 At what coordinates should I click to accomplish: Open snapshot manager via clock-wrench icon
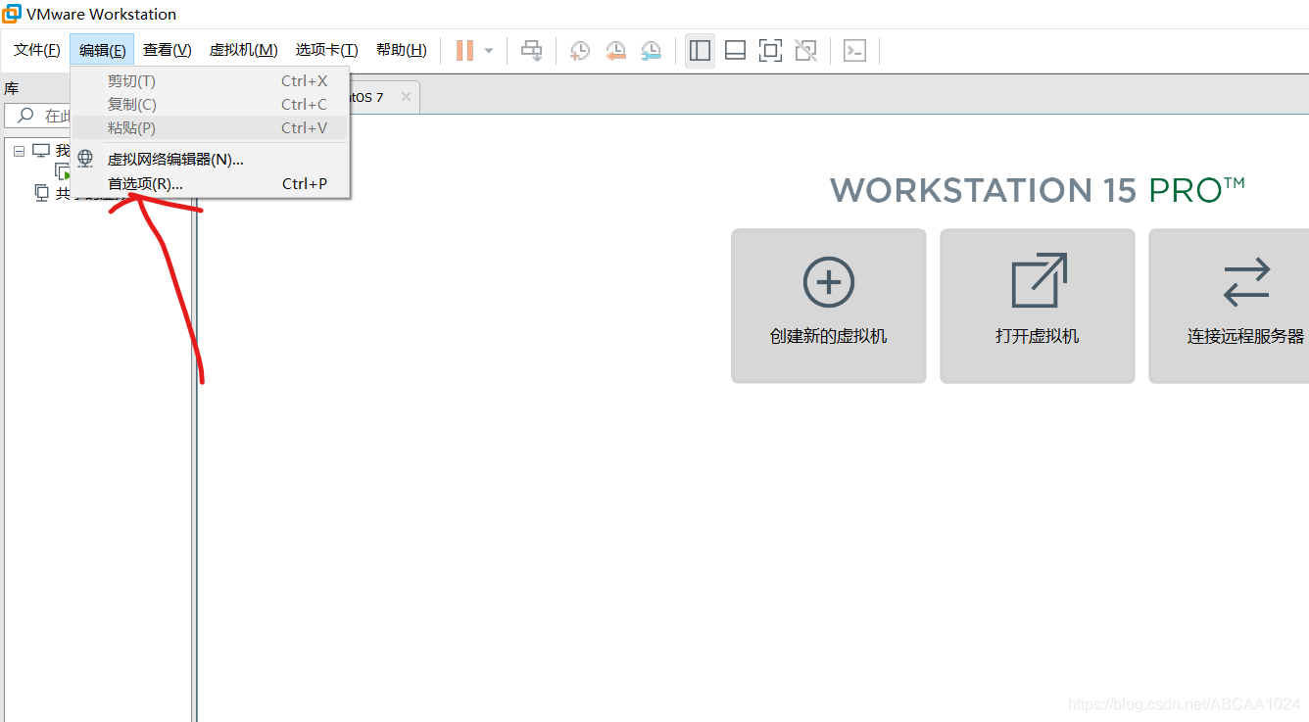point(651,50)
